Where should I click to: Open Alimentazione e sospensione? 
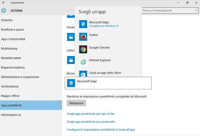pyautogui.click(x=31, y=77)
